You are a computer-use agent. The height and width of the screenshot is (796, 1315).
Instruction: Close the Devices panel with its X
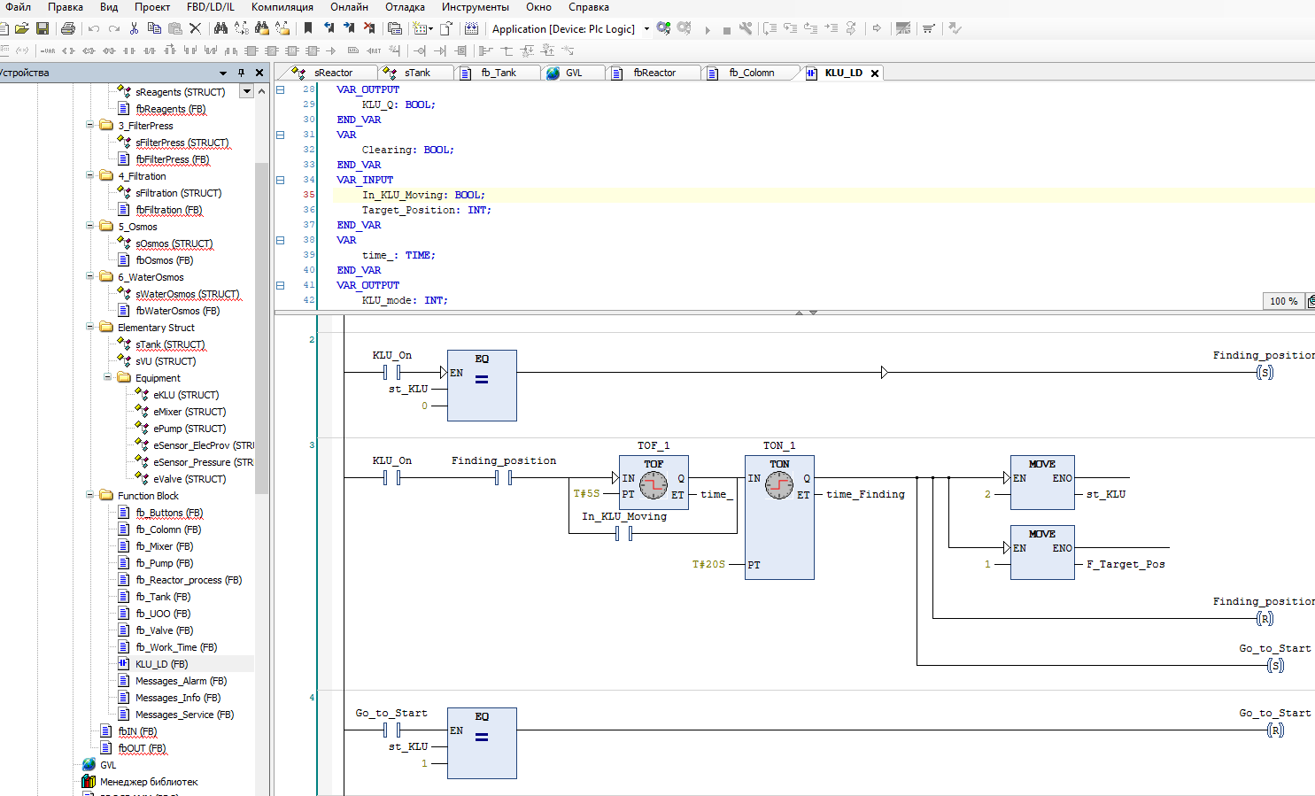coord(259,73)
